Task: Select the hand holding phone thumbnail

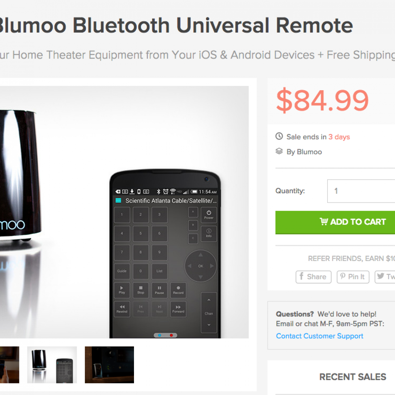Action: [10, 365]
